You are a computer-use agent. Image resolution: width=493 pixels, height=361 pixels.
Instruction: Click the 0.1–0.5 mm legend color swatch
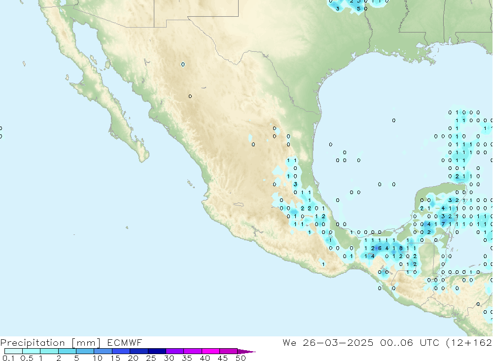point(13,351)
